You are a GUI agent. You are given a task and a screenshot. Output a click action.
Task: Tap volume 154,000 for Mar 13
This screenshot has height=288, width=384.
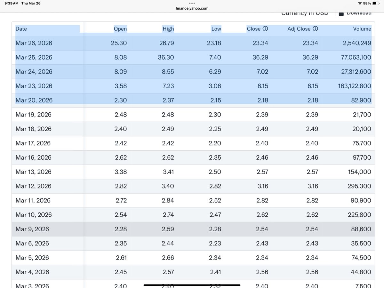coord(360,172)
